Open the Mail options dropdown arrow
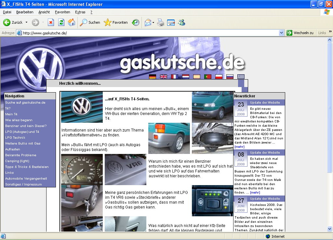Image resolution: width=333 pixels, height=240 pixels. 153,22
